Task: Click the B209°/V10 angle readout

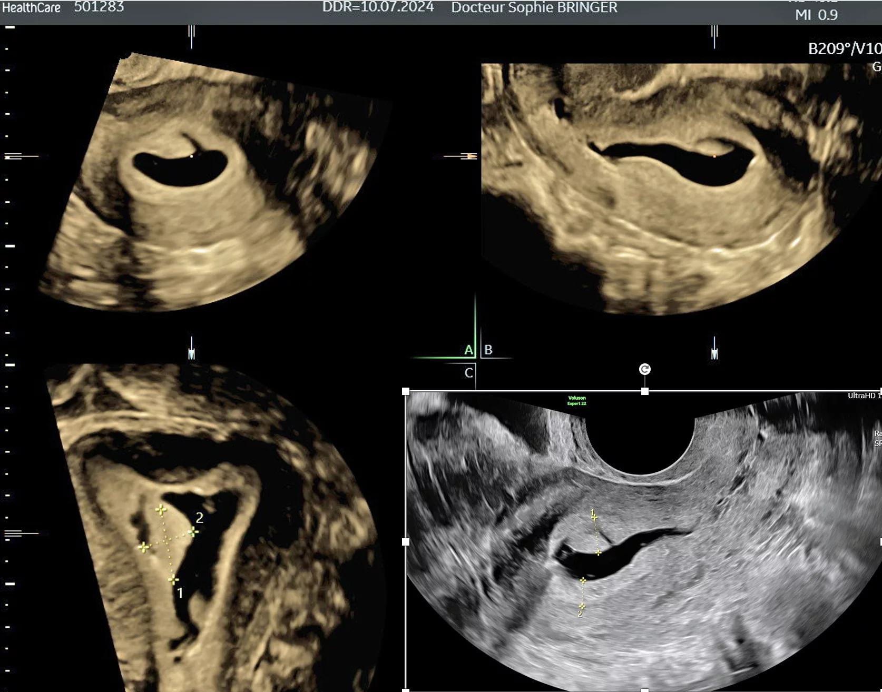Action: click(x=844, y=49)
